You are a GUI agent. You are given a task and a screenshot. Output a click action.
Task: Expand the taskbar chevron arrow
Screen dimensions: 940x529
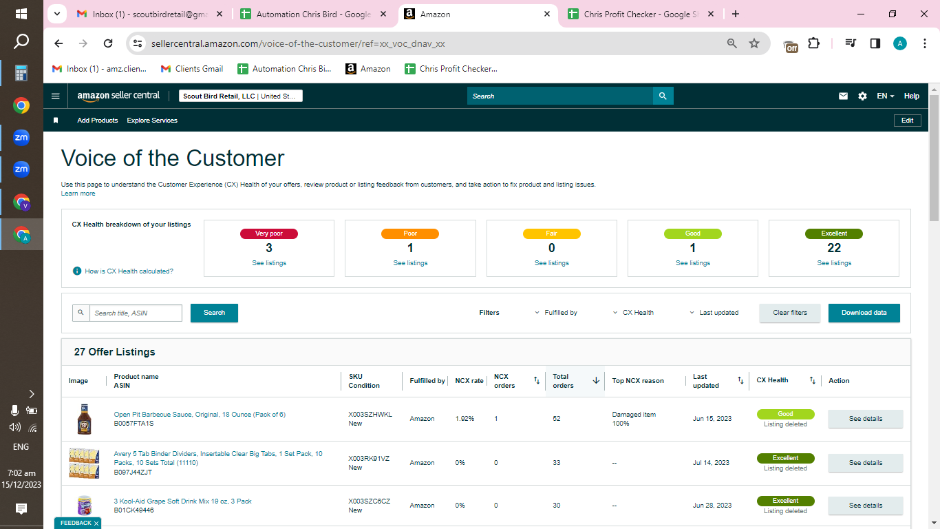point(31,394)
